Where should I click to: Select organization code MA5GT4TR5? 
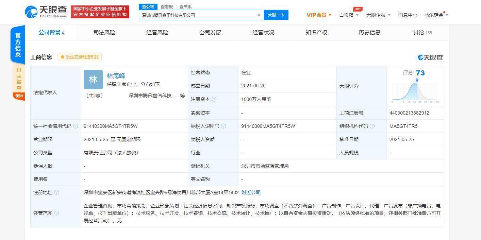(x=403, y=126)
